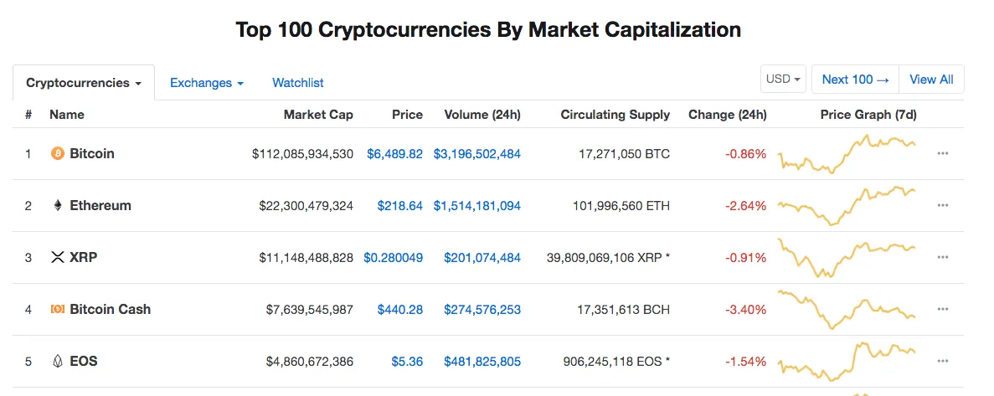Open the three-dot menu for EOS row

coord(943,361)
